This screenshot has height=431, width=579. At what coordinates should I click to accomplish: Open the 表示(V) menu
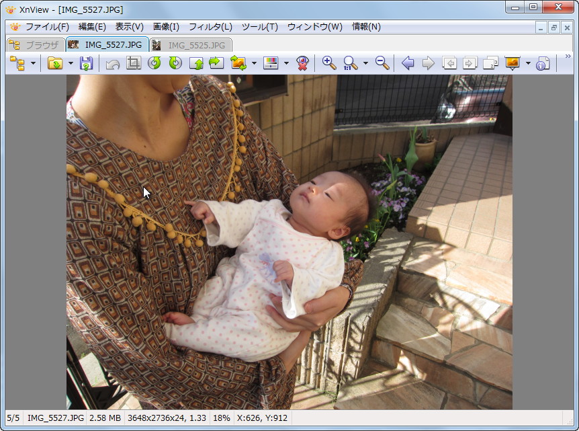tap(129, 27)
